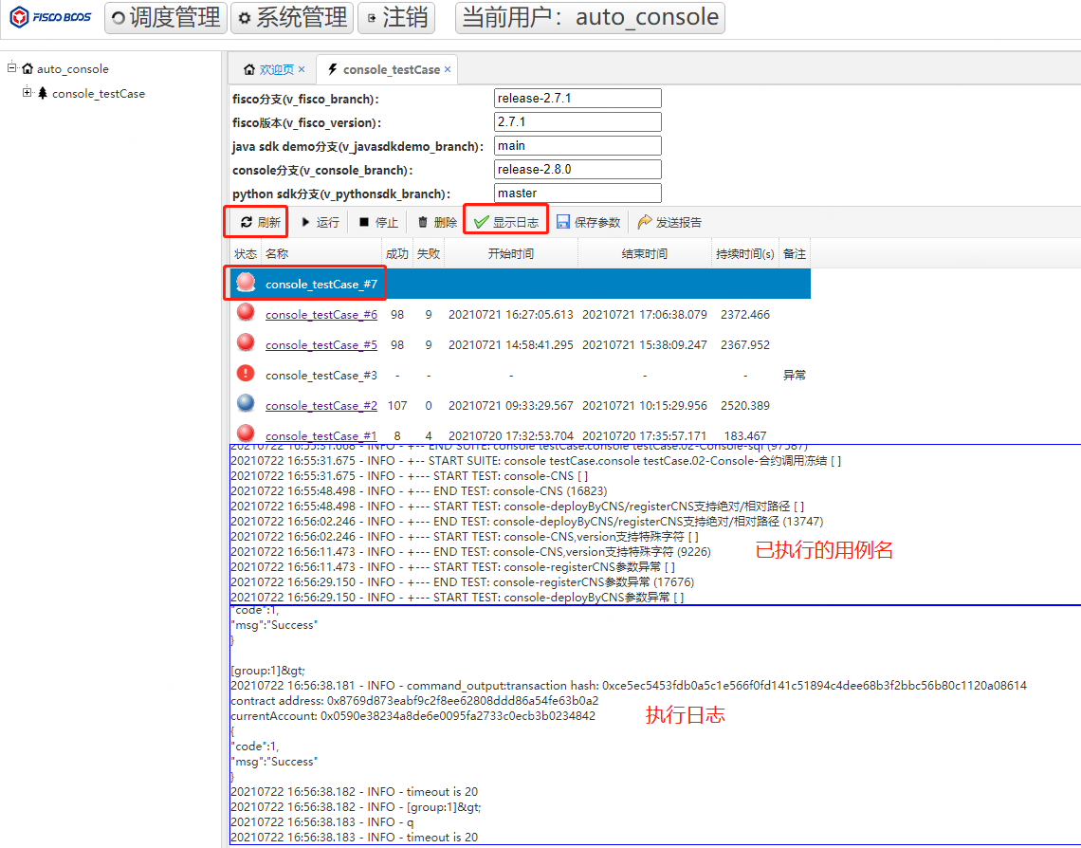Image resolution: width=1081 pixels, height=848 pixels.
Task: Open the 系统管理 menu
Action: (292, 17)
